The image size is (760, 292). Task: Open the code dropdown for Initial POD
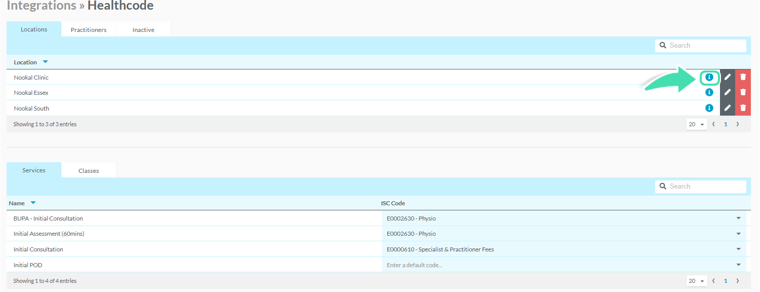click(x=738, y=264)
